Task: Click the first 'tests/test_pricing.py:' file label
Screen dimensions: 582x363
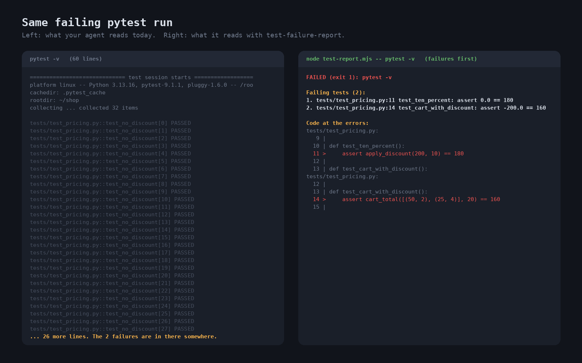Action: [342, 131]
